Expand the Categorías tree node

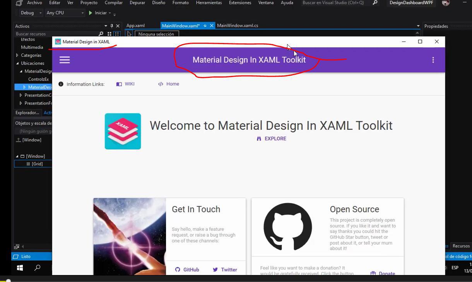coord(17,55)
